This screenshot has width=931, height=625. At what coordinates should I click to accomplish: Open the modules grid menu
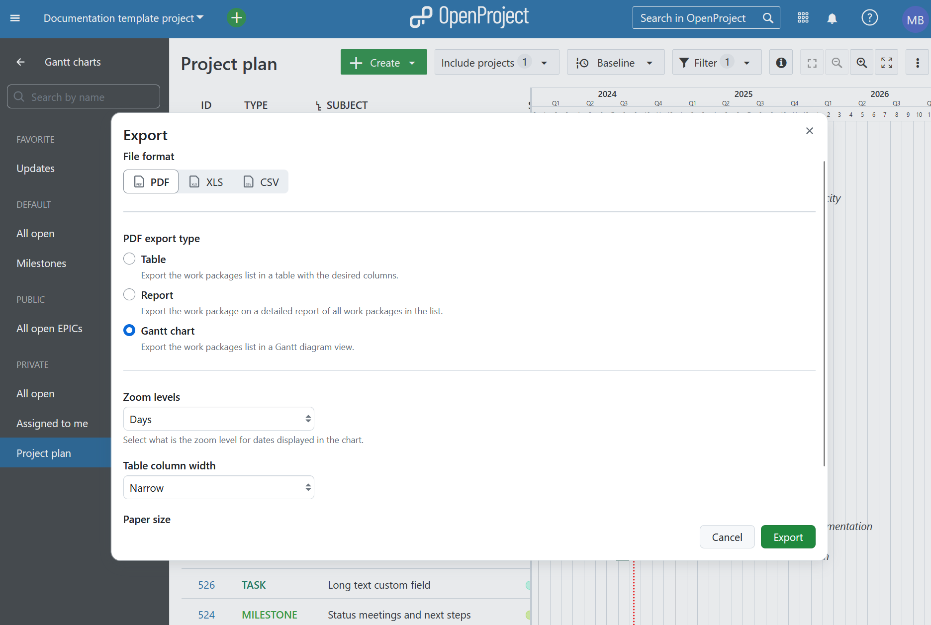[803, 18]
